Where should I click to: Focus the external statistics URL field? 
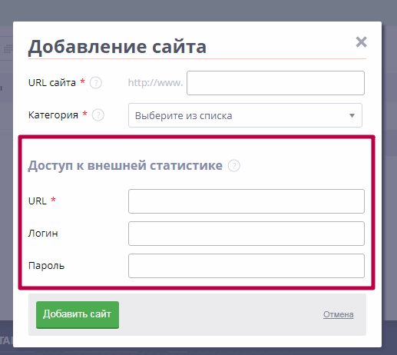click(246, 201)
